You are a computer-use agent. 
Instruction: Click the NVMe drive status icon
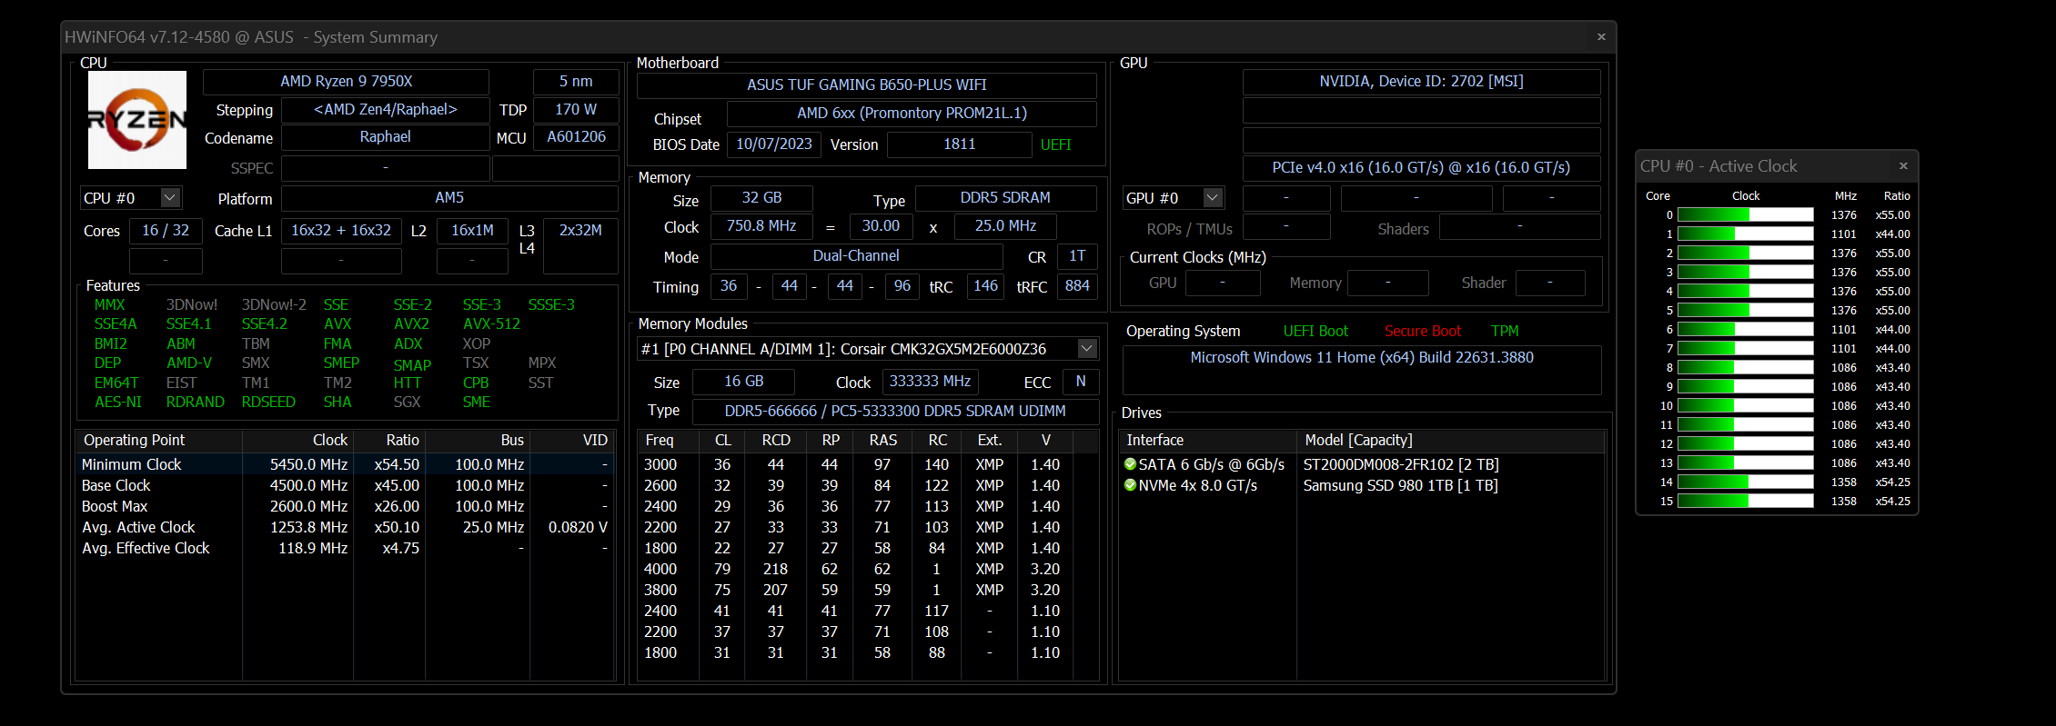click(x=1130, y=485)
